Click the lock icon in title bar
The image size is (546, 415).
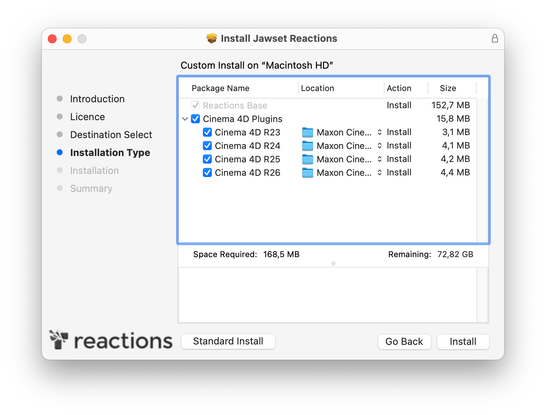(x=495, y=38)
